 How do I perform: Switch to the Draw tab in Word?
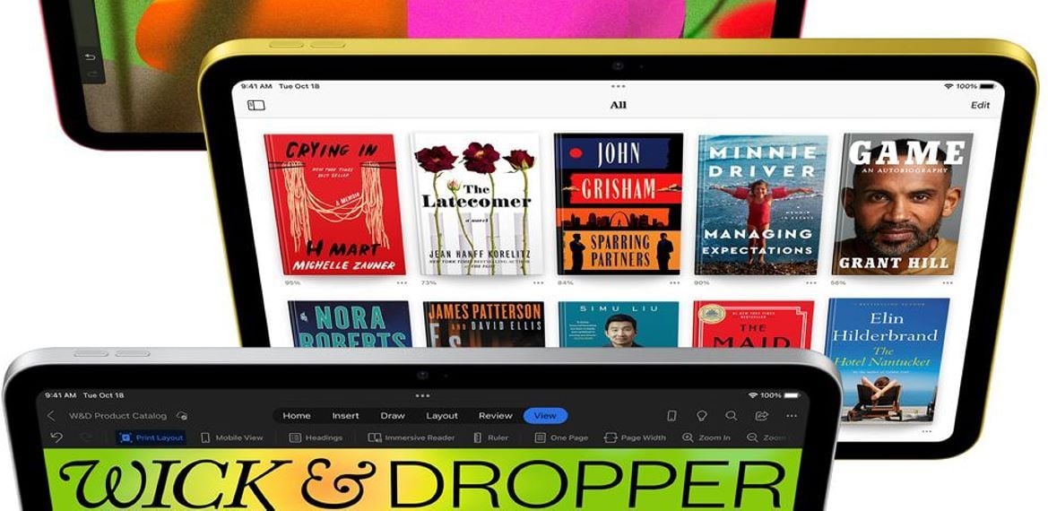tap(393, 415)
